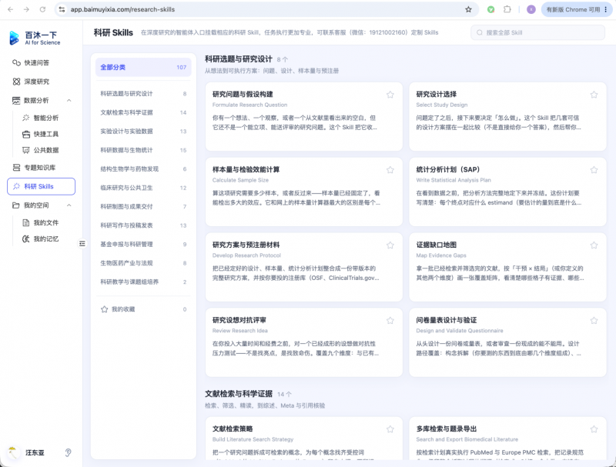The width and height of the screenshot is (616, 467).
Task: Click the 数据分析 sidebar icon
Action: (x=16, y=101)
